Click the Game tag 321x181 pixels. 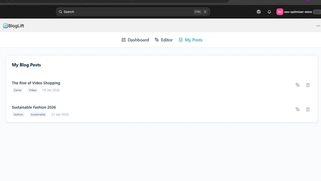pos(17,90)
